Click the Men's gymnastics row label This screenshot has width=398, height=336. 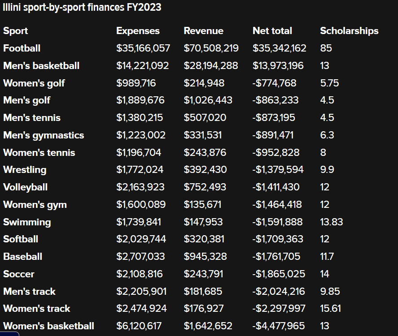(x=44, y=135)
